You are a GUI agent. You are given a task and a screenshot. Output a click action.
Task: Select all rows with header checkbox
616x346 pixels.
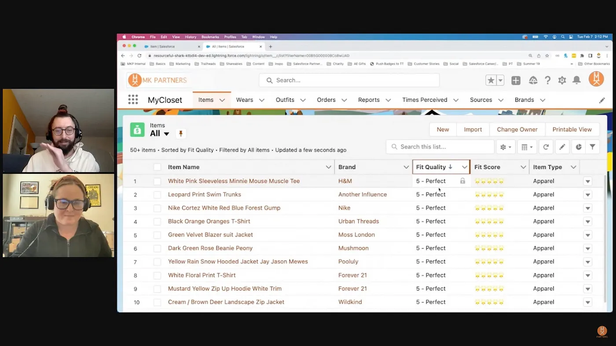(x=157, y=167)
